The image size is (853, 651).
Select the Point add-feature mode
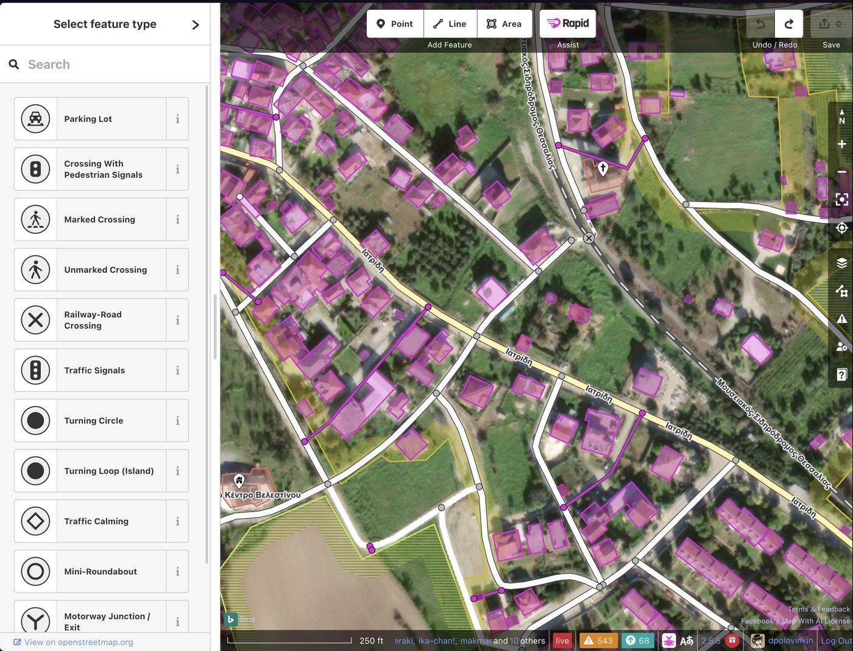[x=395, y=24]
